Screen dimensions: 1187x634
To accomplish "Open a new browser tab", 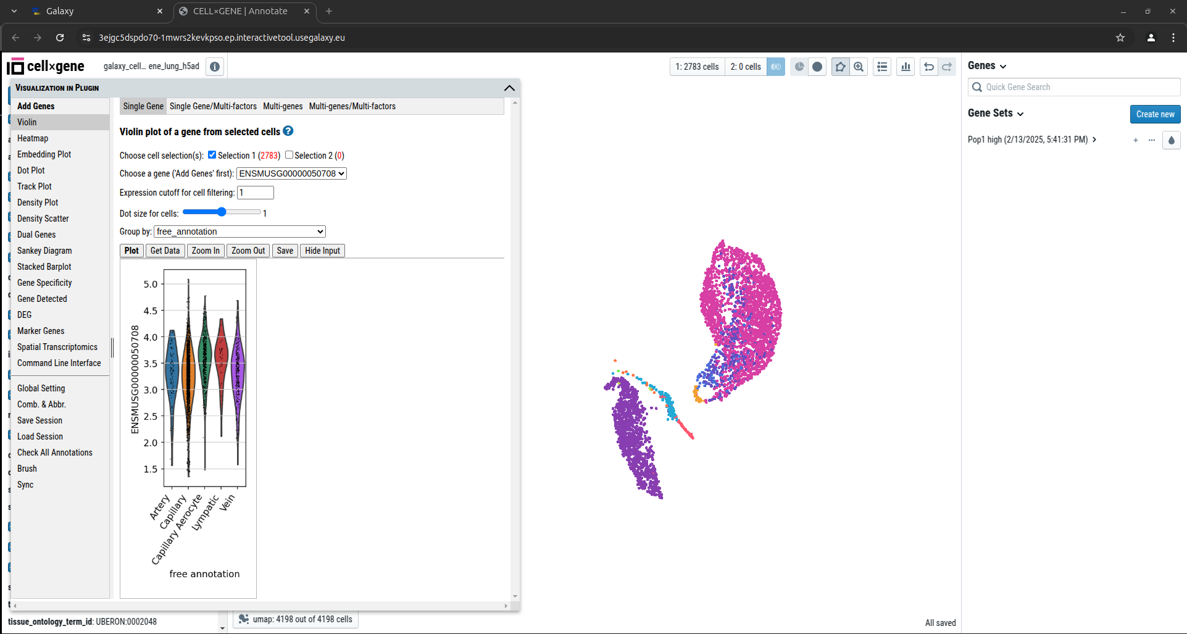I will pos(329,11).
